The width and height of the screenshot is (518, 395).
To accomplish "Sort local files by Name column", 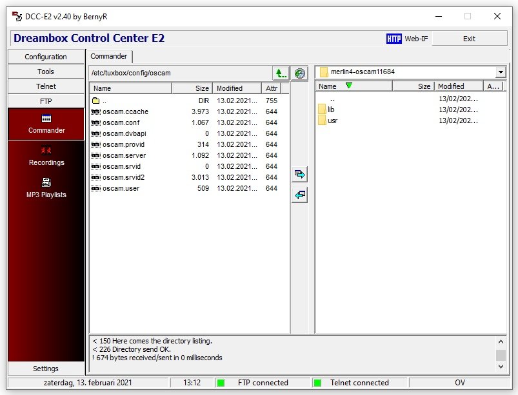I will (x=139, y=88).
